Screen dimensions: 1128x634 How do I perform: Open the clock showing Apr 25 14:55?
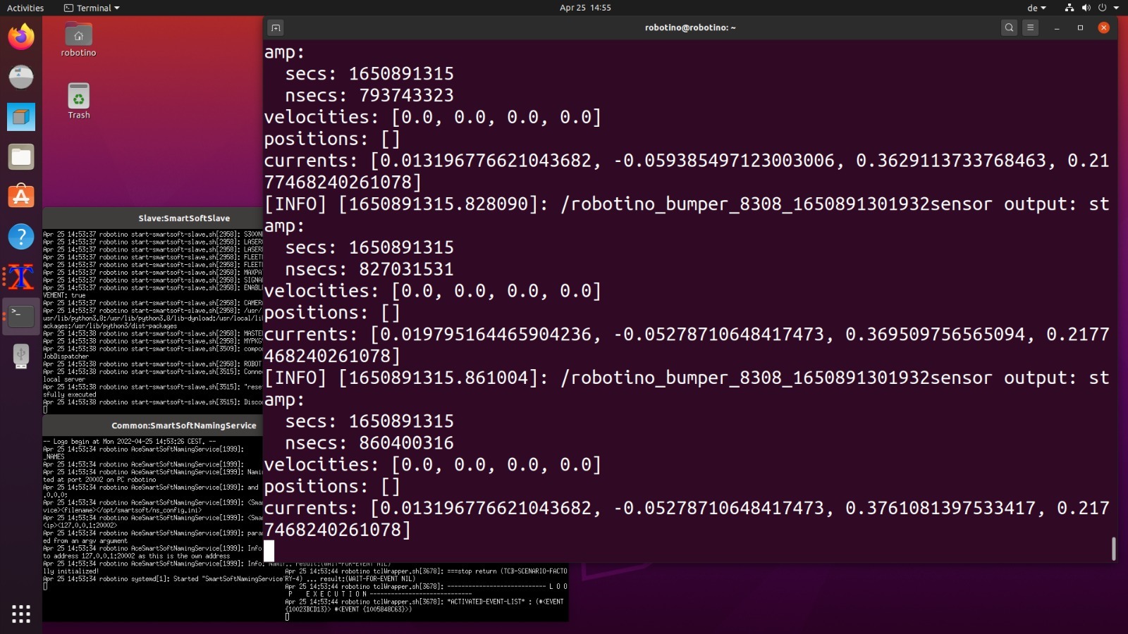click(585, 8)
